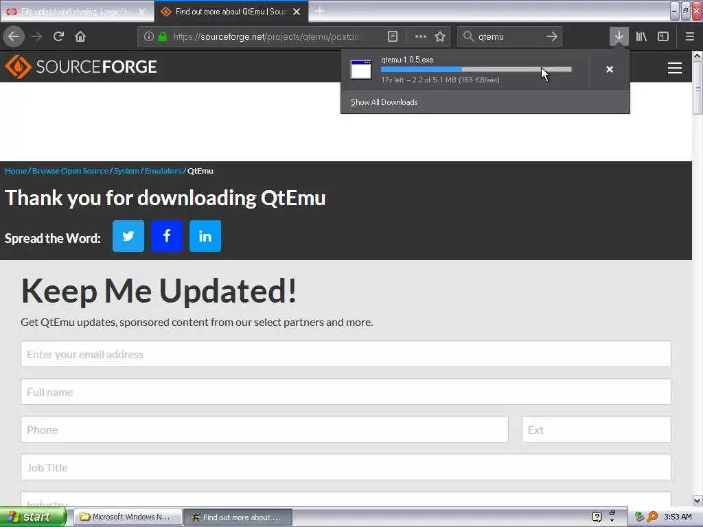Open the Library toolbar icon
This screenshot has width=703, height=527.
tap(641, 37)
